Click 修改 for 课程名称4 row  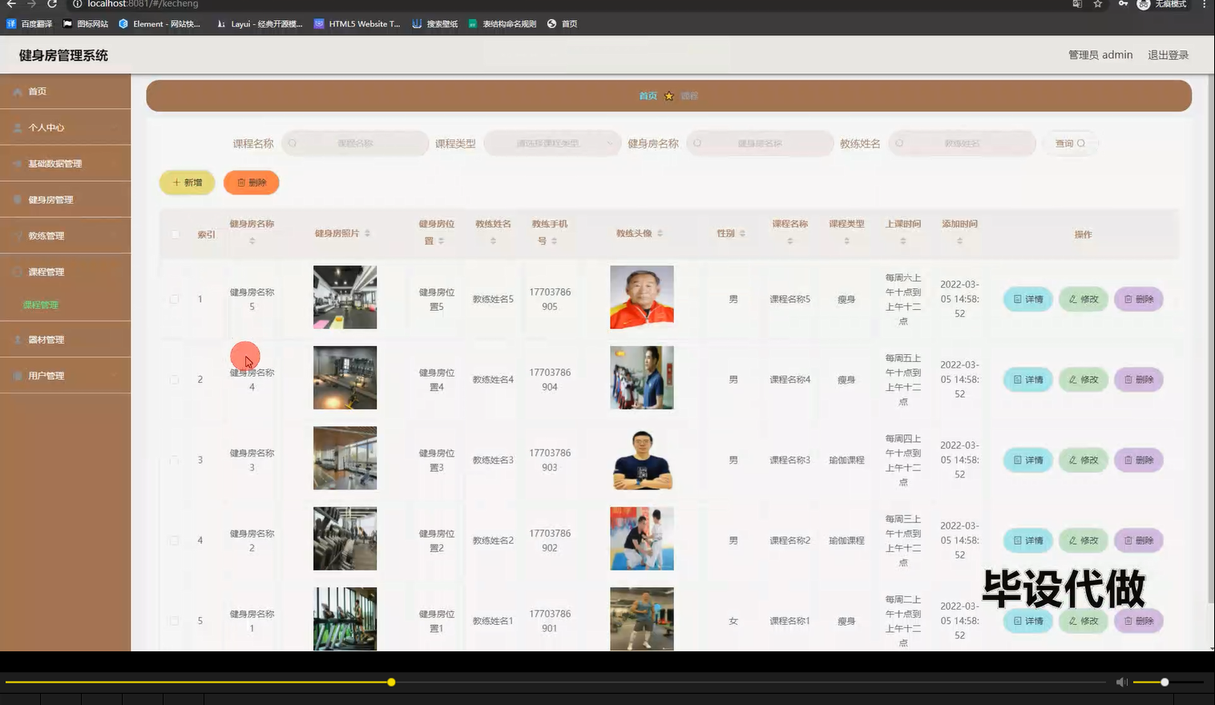[x=1084, y=380]
